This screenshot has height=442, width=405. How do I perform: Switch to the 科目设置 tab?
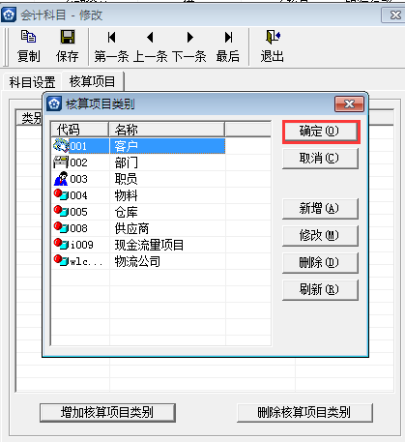click(32, 82)
